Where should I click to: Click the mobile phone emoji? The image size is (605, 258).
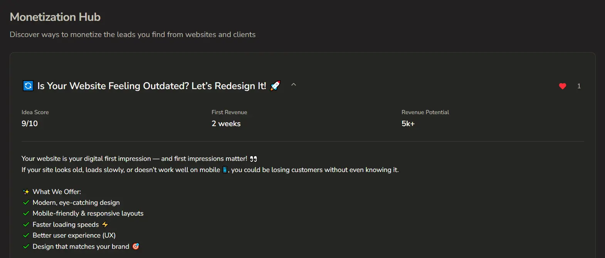pos(225,170)
